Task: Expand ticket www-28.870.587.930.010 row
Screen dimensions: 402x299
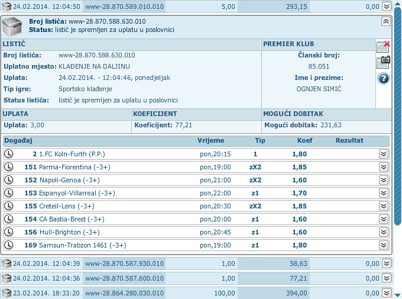Action: click(x=387, y=263)
